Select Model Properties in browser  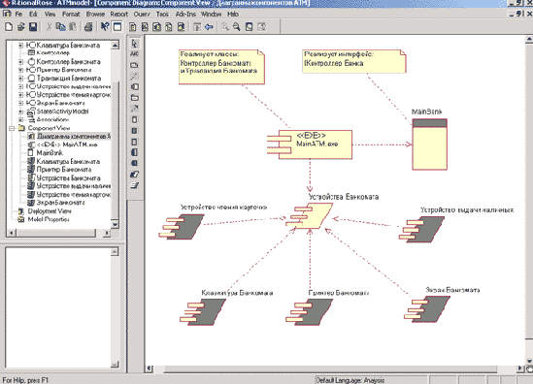coord(49,219)
